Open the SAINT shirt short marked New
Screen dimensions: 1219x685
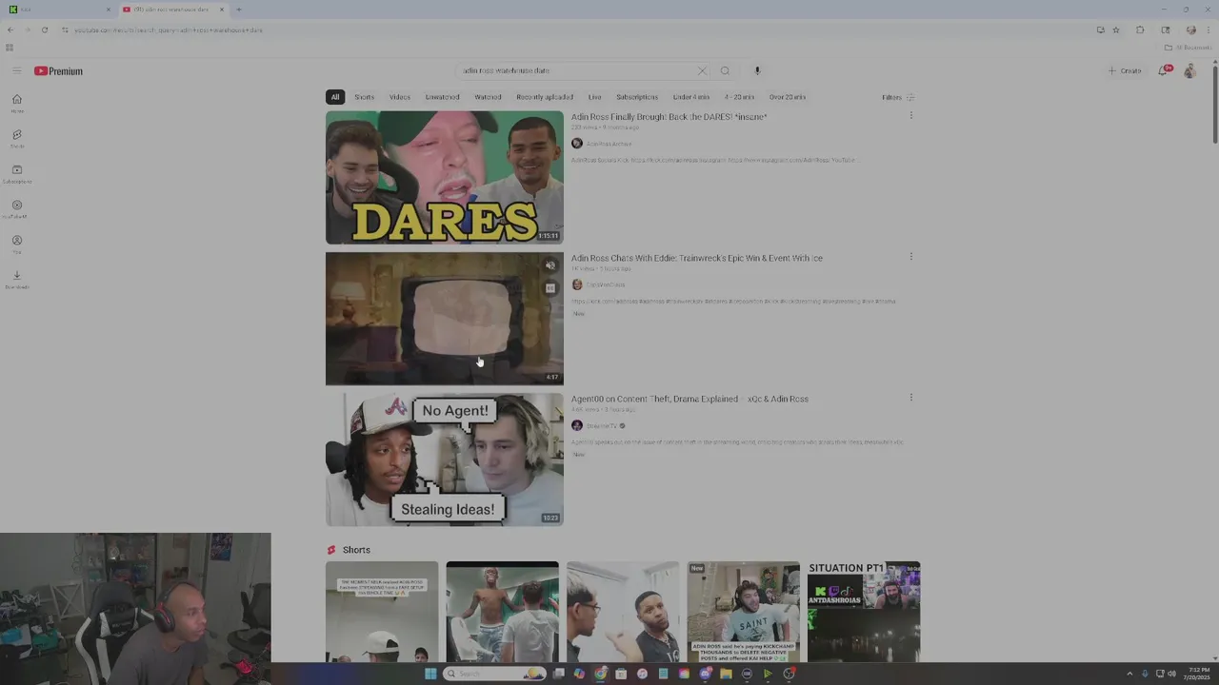click(x=743, y=612)
